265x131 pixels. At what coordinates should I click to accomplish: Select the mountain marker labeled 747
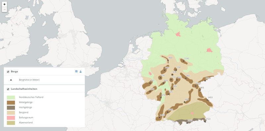pyautogui.click(x=150, y=83)
